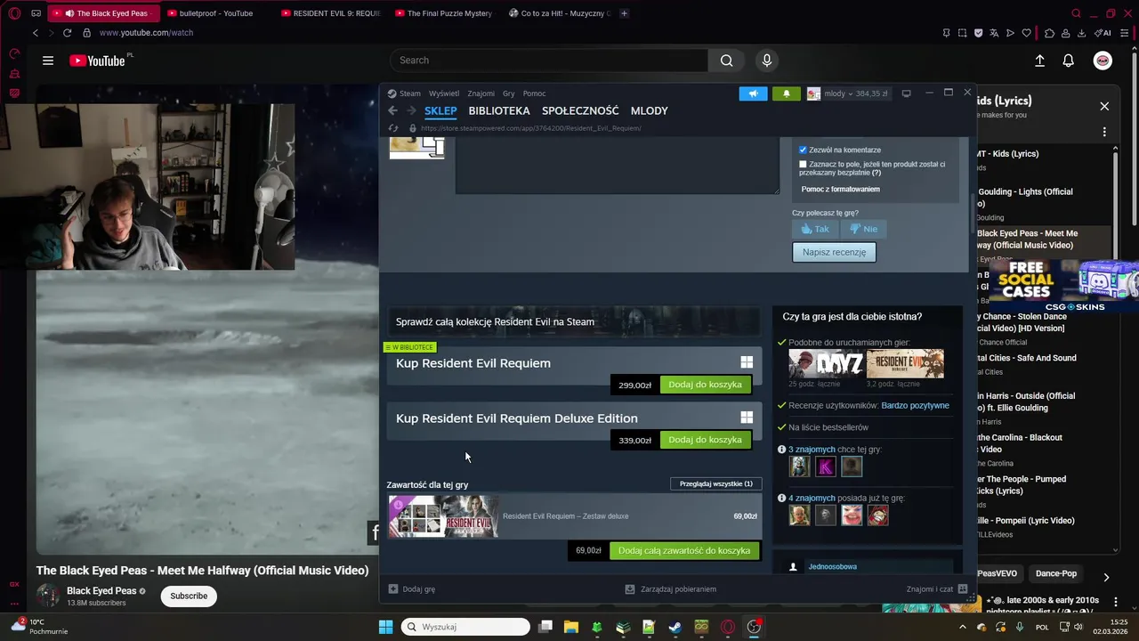Image resolution: width=1139 pixels, height=641 pixels.
Task: Close the YouTube playlist panel
Action: (x=1104, y=106)
